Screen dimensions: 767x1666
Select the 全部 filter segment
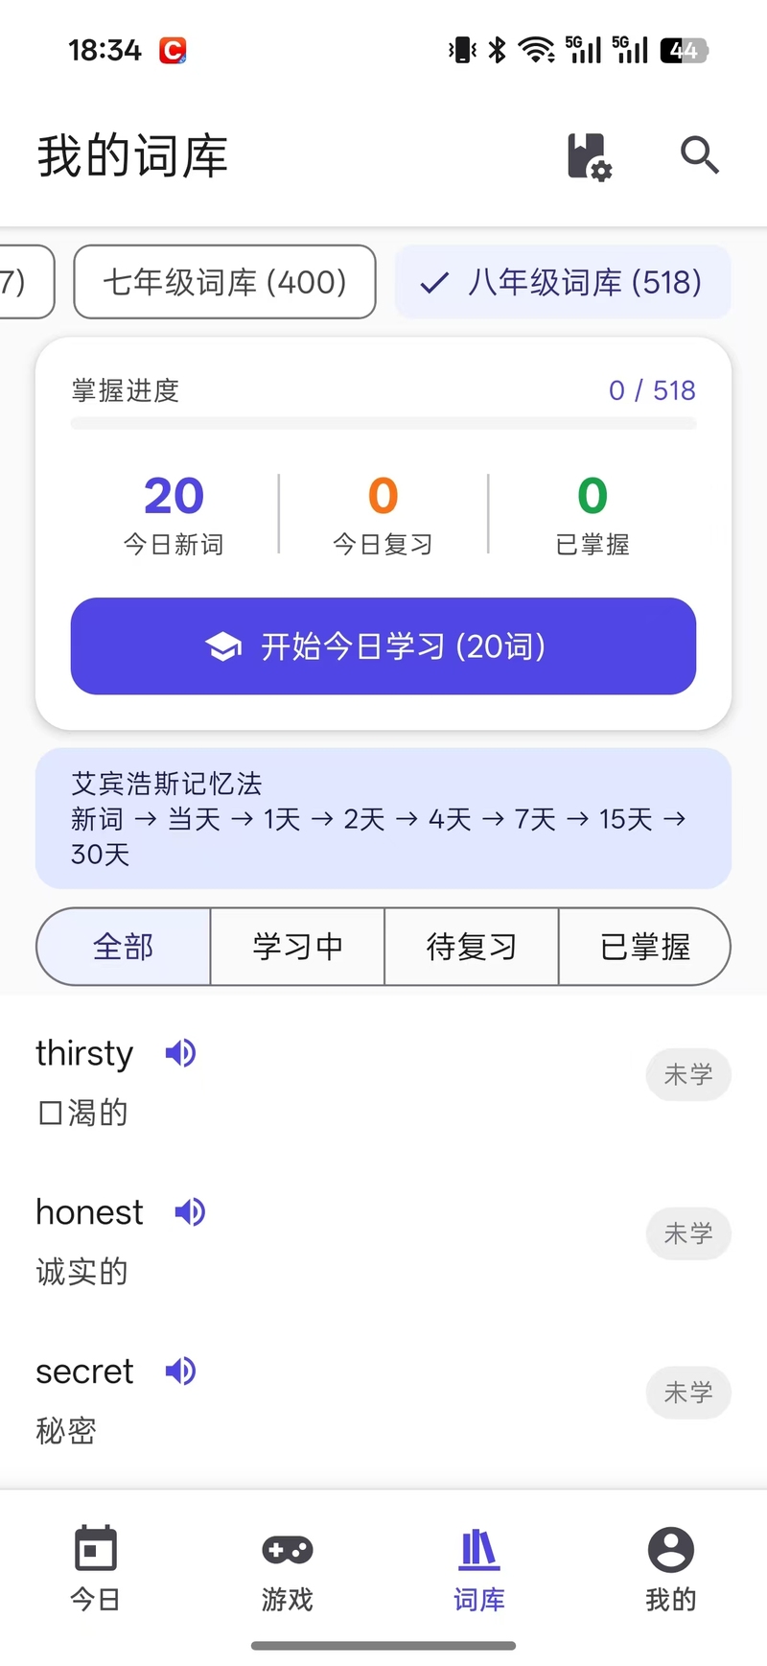(x=124, y=947)
